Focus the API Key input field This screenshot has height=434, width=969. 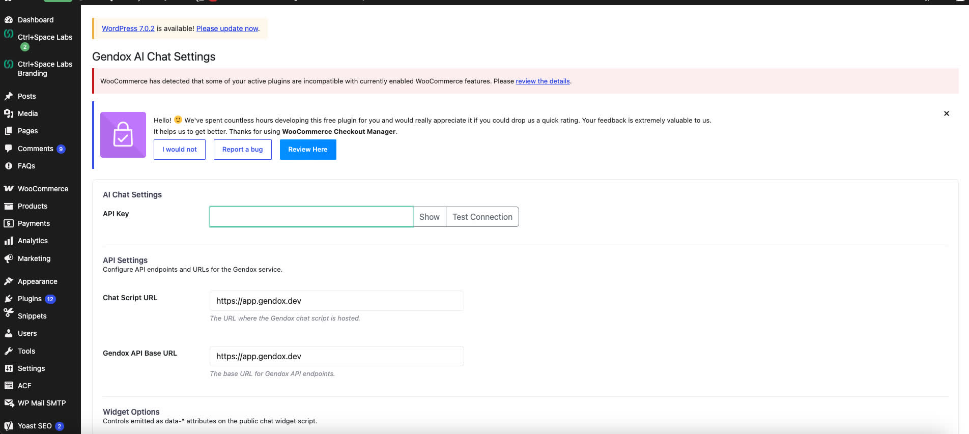(x=311, y=217)
